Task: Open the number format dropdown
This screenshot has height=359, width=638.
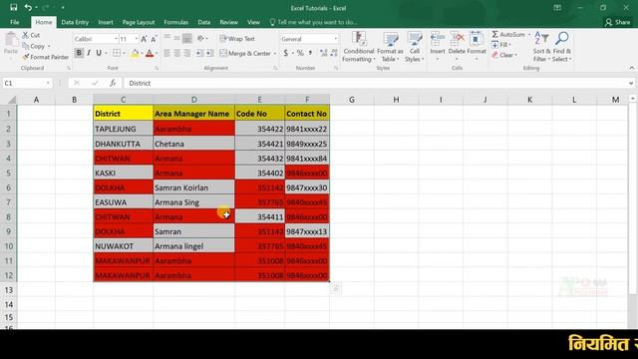Action: [x=336, y=39]
